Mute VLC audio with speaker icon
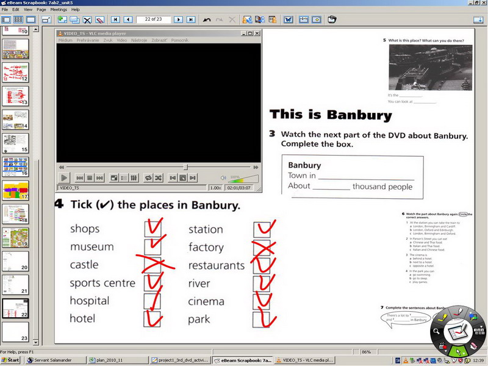 223,178
